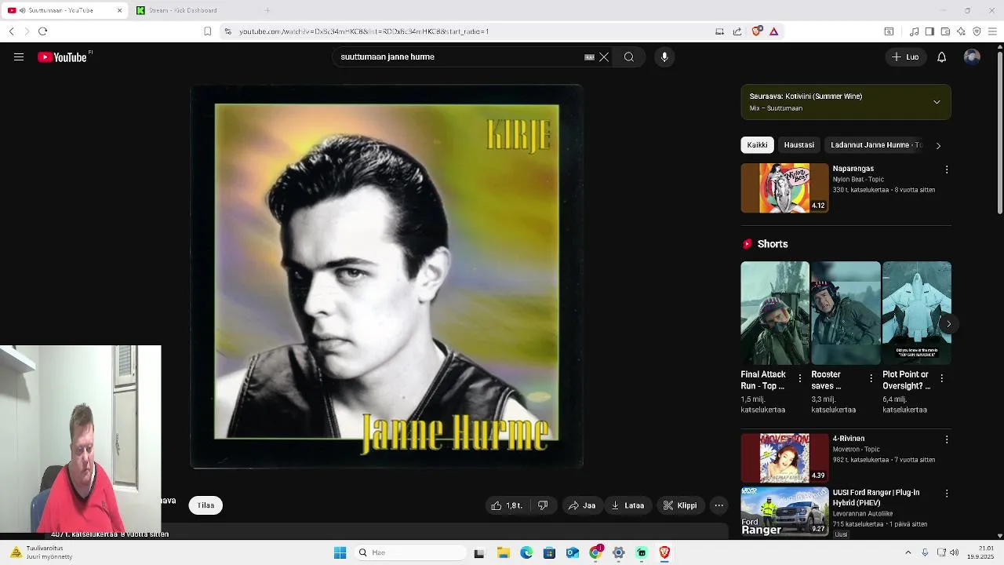The height and width of the screenshot is (565, 1004).
Task: Subscribe with the Tilaa button
Action: click(x=206, y=505)
